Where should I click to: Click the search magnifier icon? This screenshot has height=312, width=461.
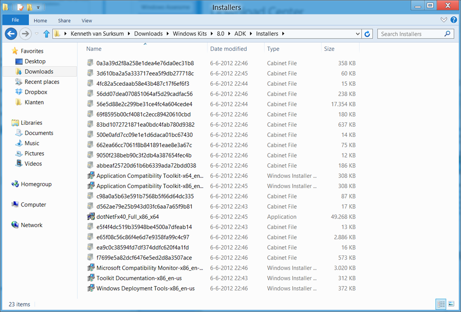pos(447,34)
